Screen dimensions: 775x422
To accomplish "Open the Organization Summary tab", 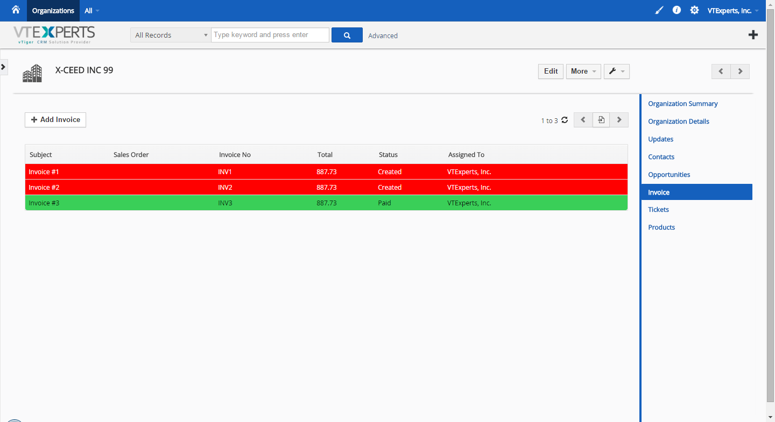I will 683,104.
